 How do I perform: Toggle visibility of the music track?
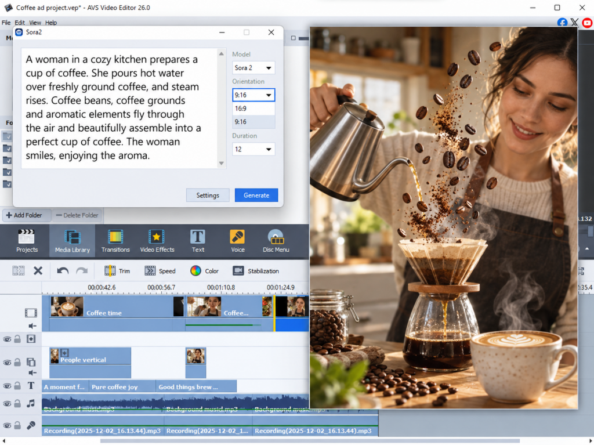coord(7,404)
